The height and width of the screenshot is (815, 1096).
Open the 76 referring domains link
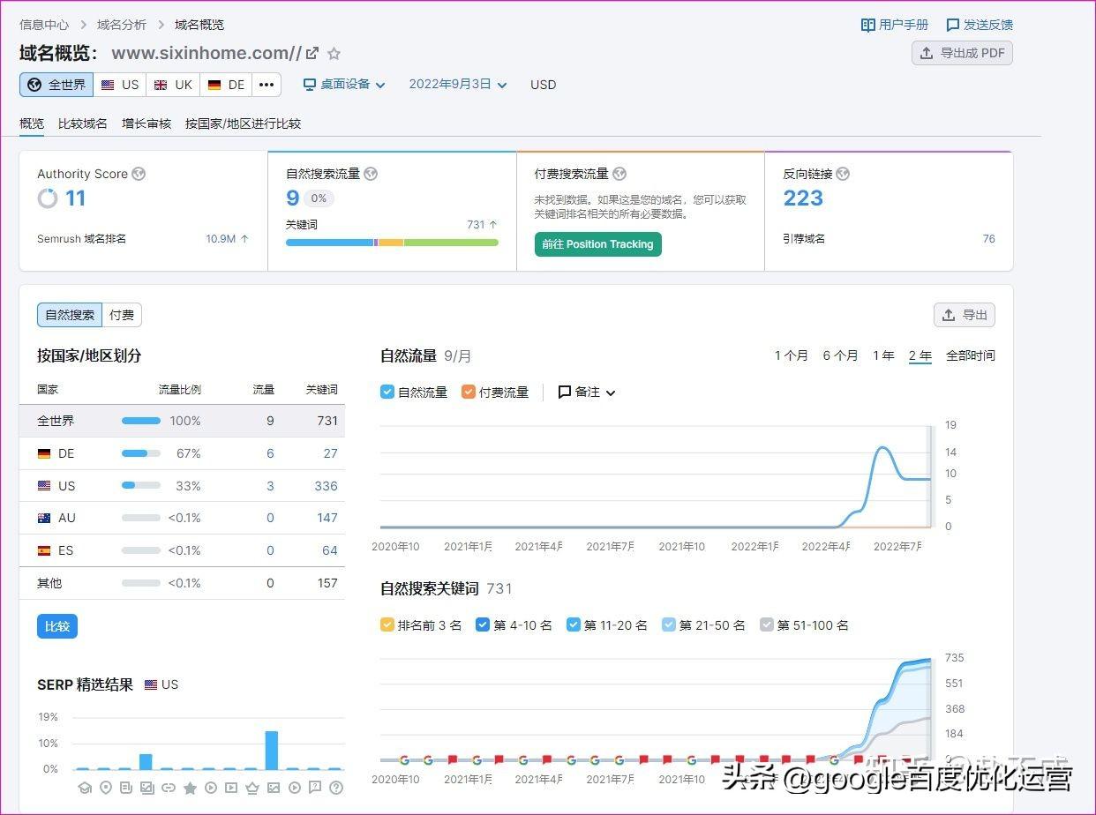tap(989, 239)
